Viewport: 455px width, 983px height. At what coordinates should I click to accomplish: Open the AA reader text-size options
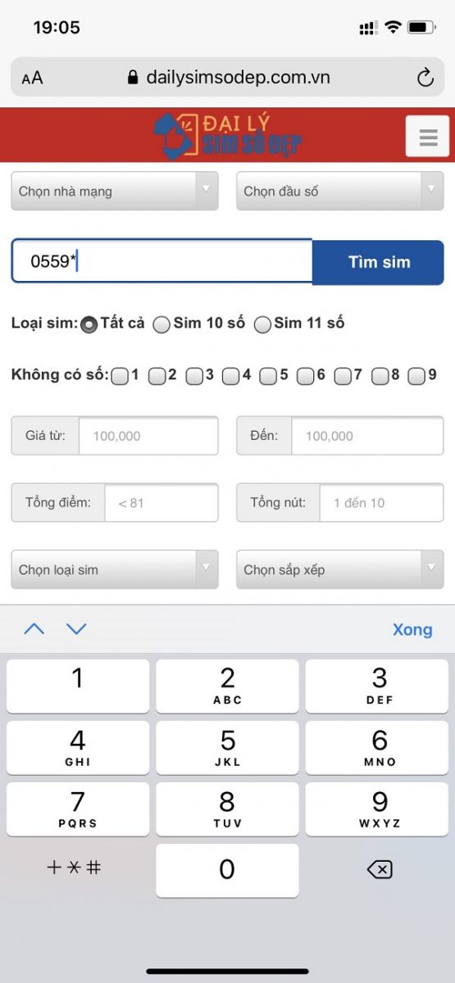tap(32, 78)
